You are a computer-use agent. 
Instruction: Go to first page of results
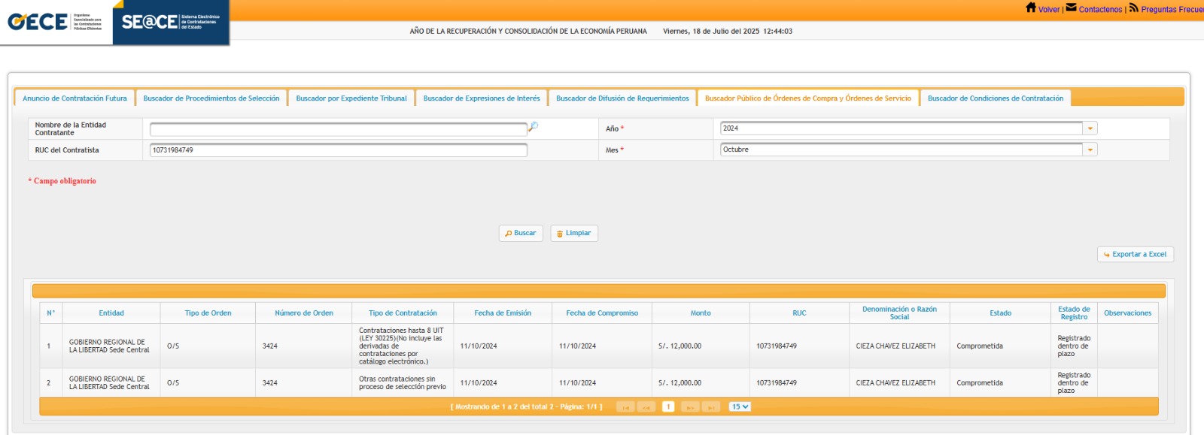point(625,407)
